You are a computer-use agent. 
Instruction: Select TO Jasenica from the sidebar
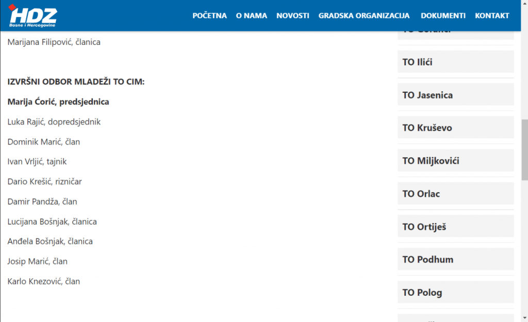pos(427,95)
